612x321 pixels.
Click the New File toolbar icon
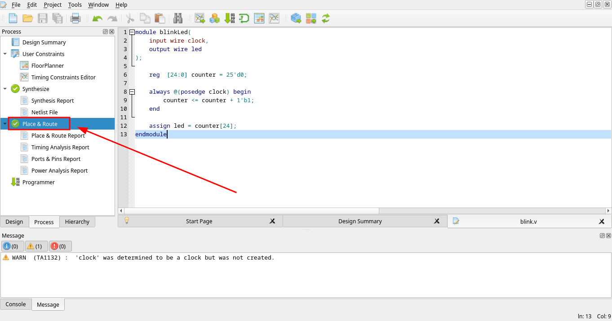point(13,18)
